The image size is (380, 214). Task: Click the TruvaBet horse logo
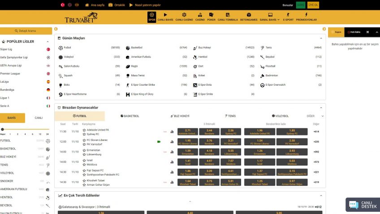[x=81, y=17]
